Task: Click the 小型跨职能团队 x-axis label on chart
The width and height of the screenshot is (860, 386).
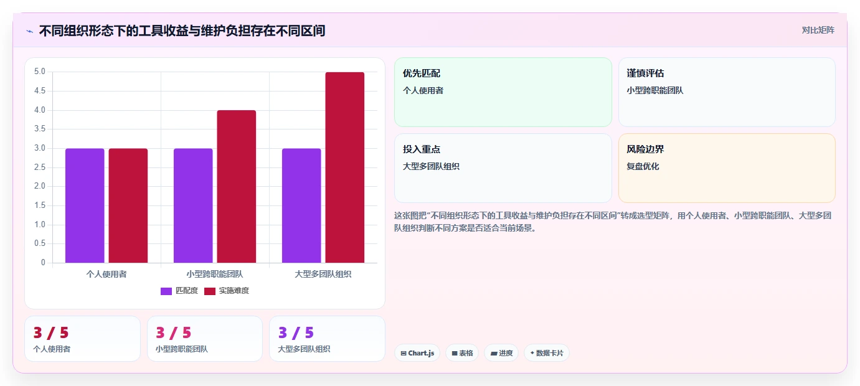Action: (x=215, y=274)
